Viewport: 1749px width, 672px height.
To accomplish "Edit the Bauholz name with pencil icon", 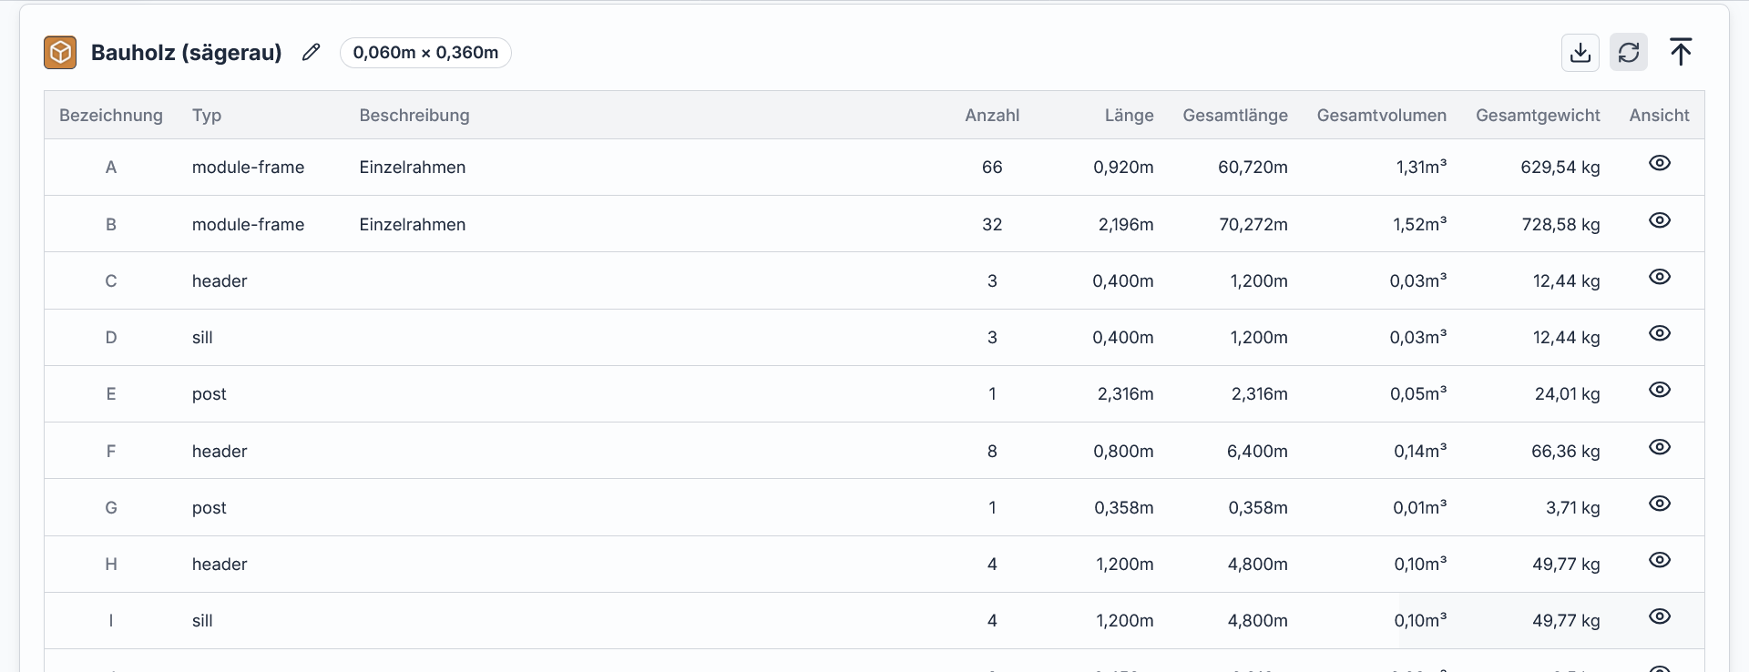I will click(312, 52).
